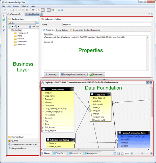The height and width of the screenshot is (163, 156).
Task: Click the collapse all tree icon
Action: click(x=37, y=27)
